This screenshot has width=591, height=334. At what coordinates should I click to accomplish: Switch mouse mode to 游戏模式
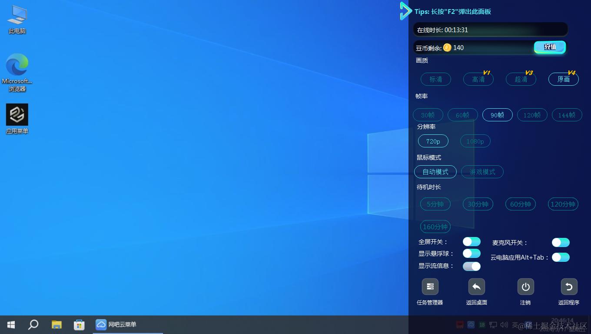[x=482, y=172]
